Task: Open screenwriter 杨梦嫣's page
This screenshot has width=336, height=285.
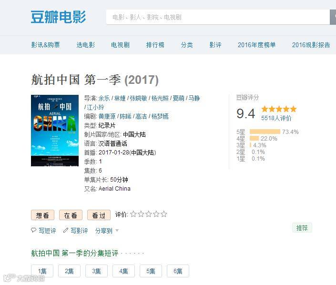Action: [160, 116]
